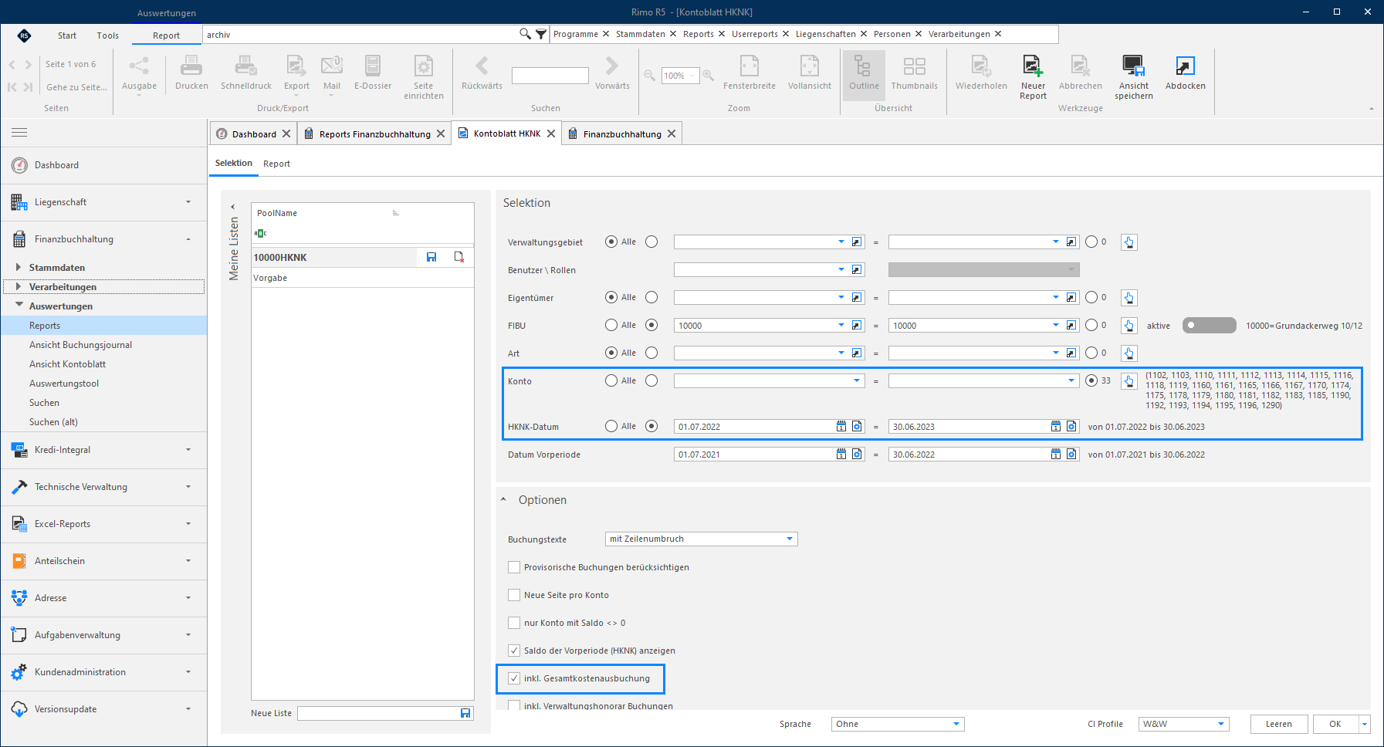Uncheck inkl. Gesamtkostenausbuchung
This screenshot has height=747, width=1384.
[514, 678]
